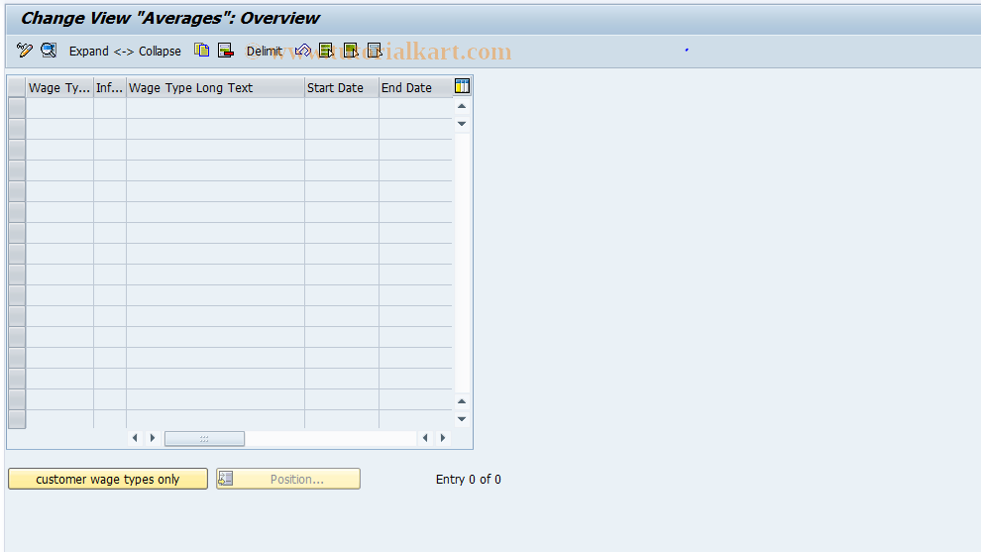Open table column settings icon
This screenshot has width=981, height=552.
462,86
